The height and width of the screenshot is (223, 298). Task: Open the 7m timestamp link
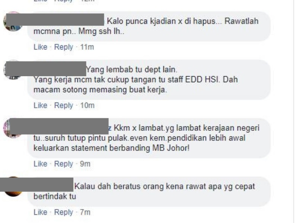pos(85,212)
